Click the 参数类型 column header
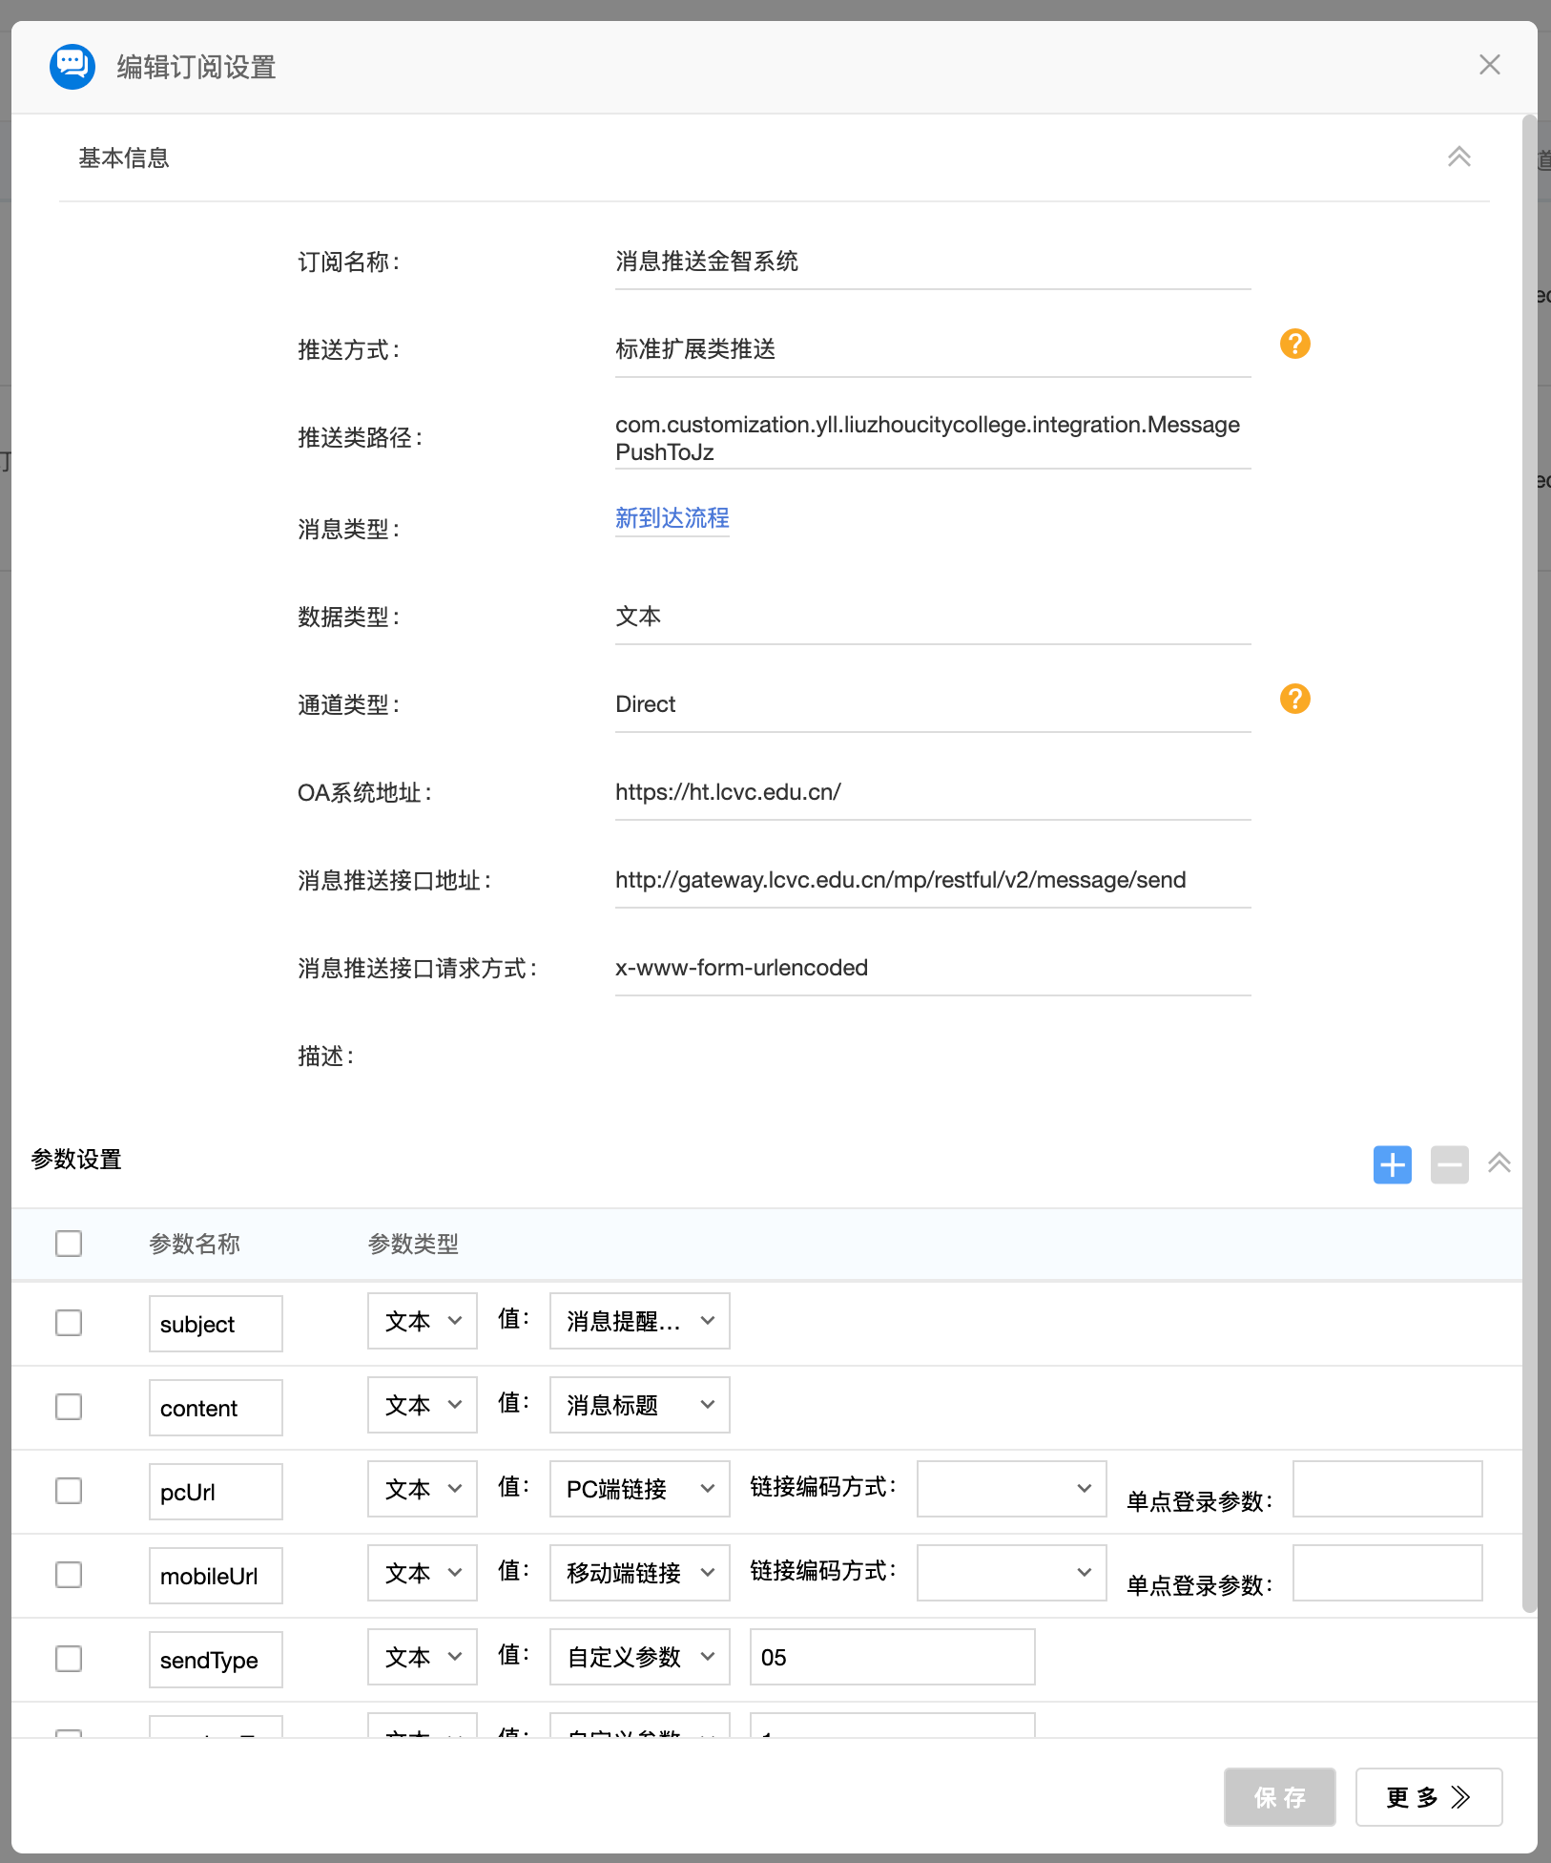This screenshot has height=1863, width=1551. 413,1244
